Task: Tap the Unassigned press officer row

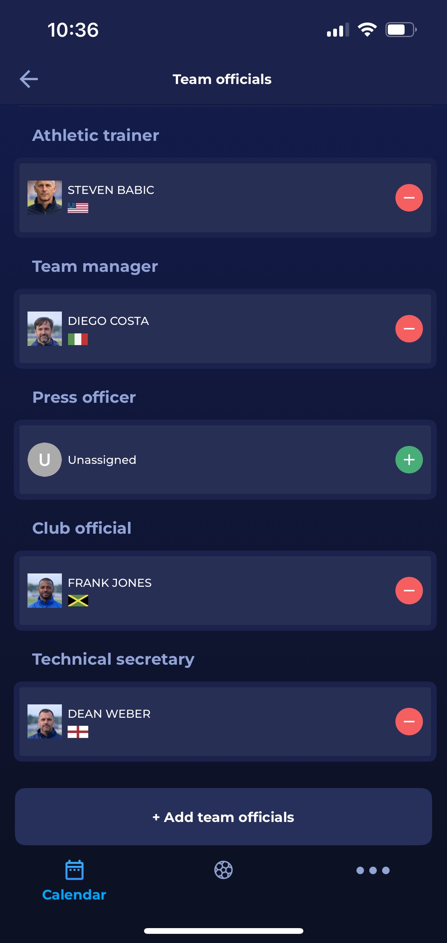Action: point(225,460)
